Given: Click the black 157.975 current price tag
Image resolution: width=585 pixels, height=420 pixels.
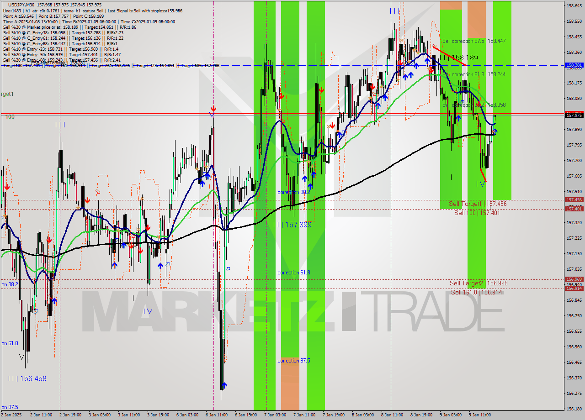Looking at the screenshot, I should (574, 115).
